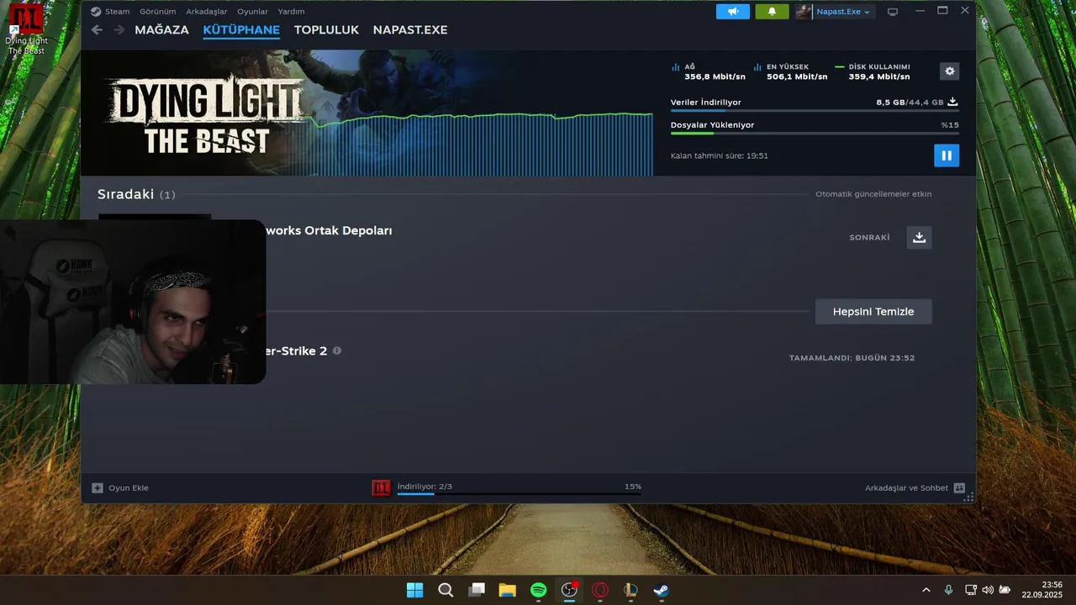
Task: Open the clock and date in taskbar
Action: 1042,590
